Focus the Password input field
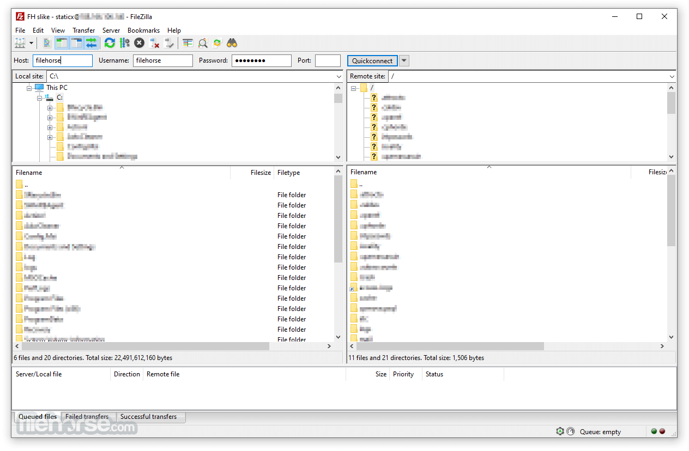 [x=262, y=60]
